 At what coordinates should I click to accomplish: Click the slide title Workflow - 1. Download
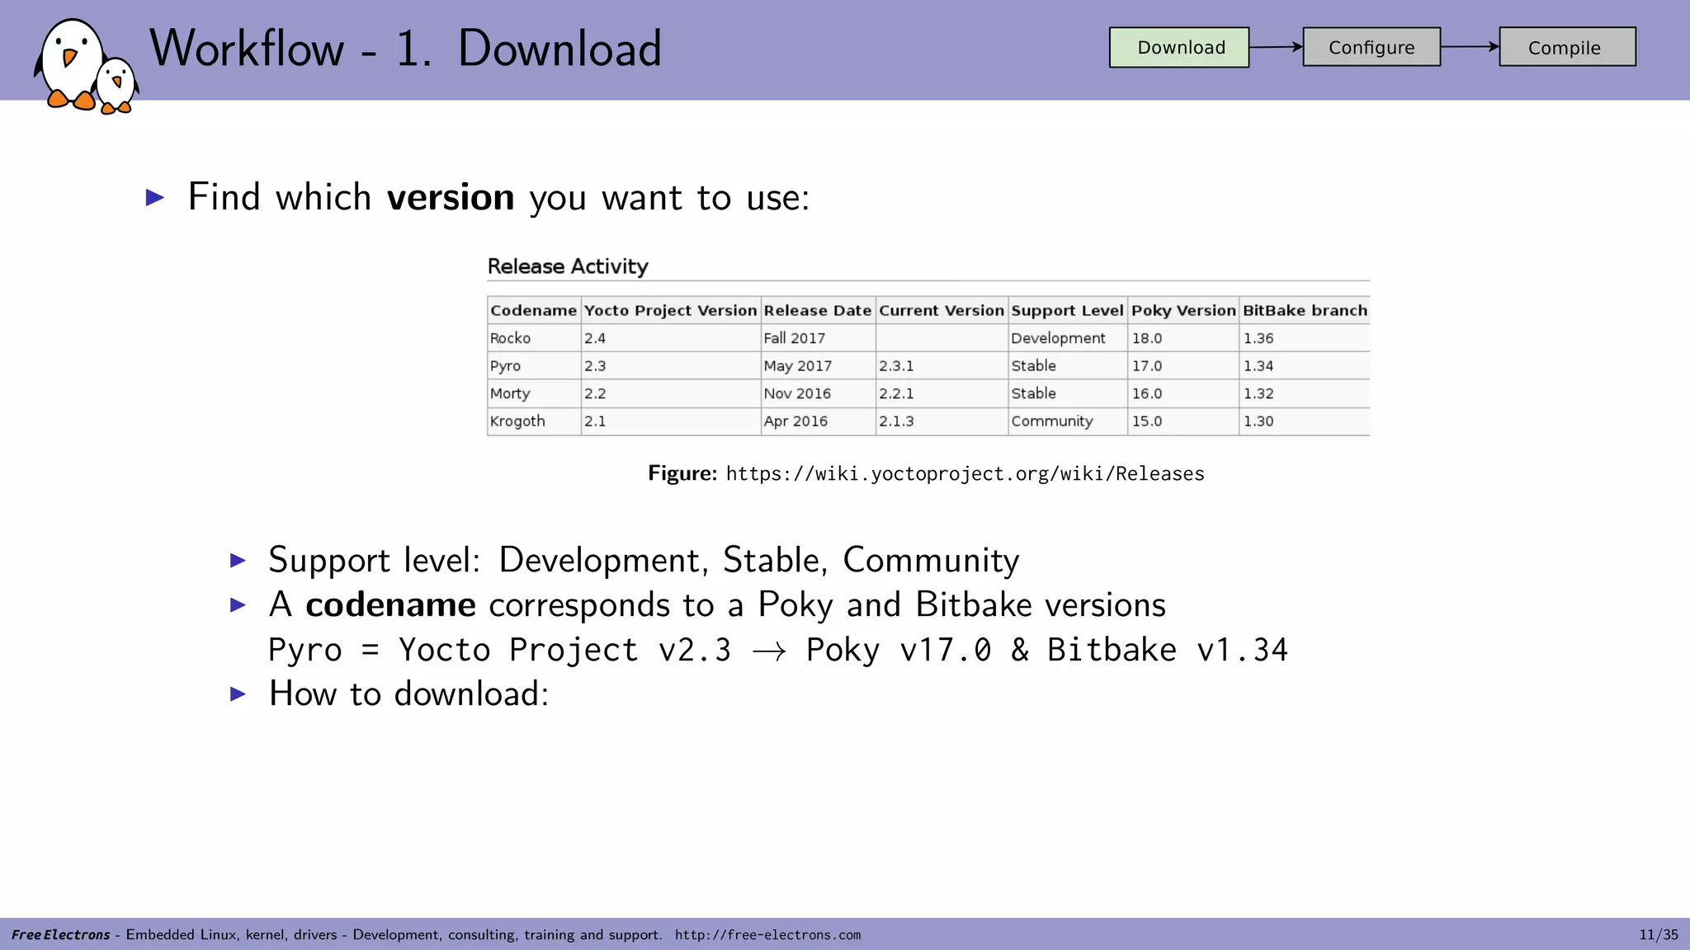tap(405, 48)
